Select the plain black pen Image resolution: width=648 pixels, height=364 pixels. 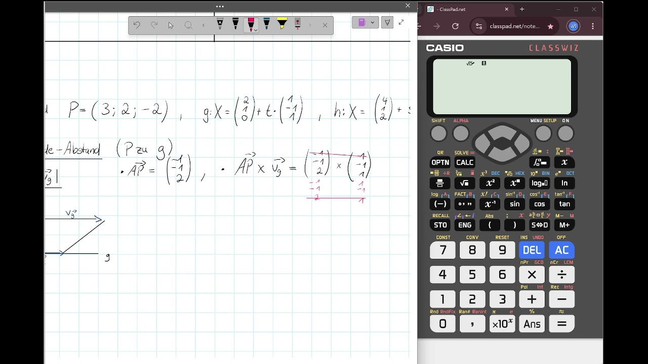pyautogui.click(x=235, y=24)
